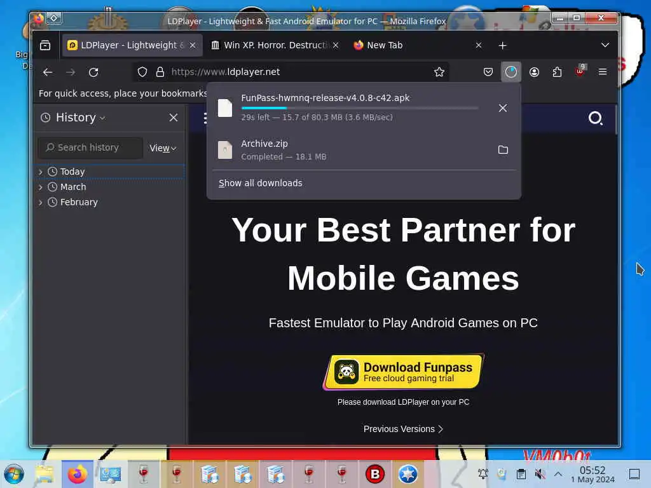Focus the Search history field
The width and height of the screenshot is (651, 488).
(90, 147)
